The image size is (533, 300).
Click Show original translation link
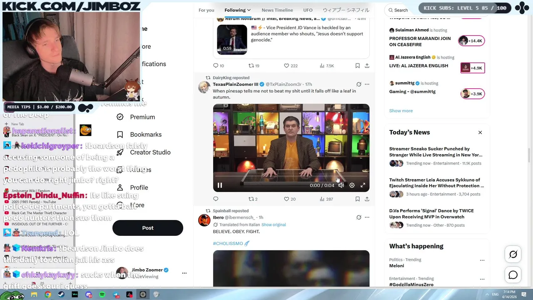[x=274, y=225]
